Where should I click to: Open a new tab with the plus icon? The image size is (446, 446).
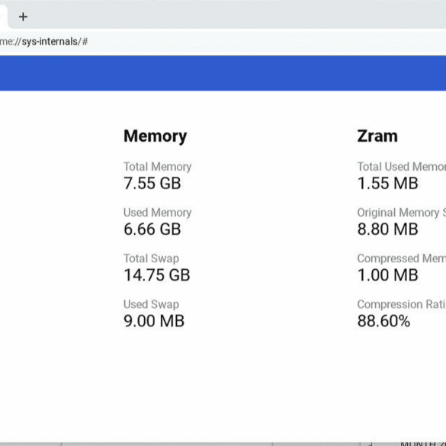tap(23, 17)
